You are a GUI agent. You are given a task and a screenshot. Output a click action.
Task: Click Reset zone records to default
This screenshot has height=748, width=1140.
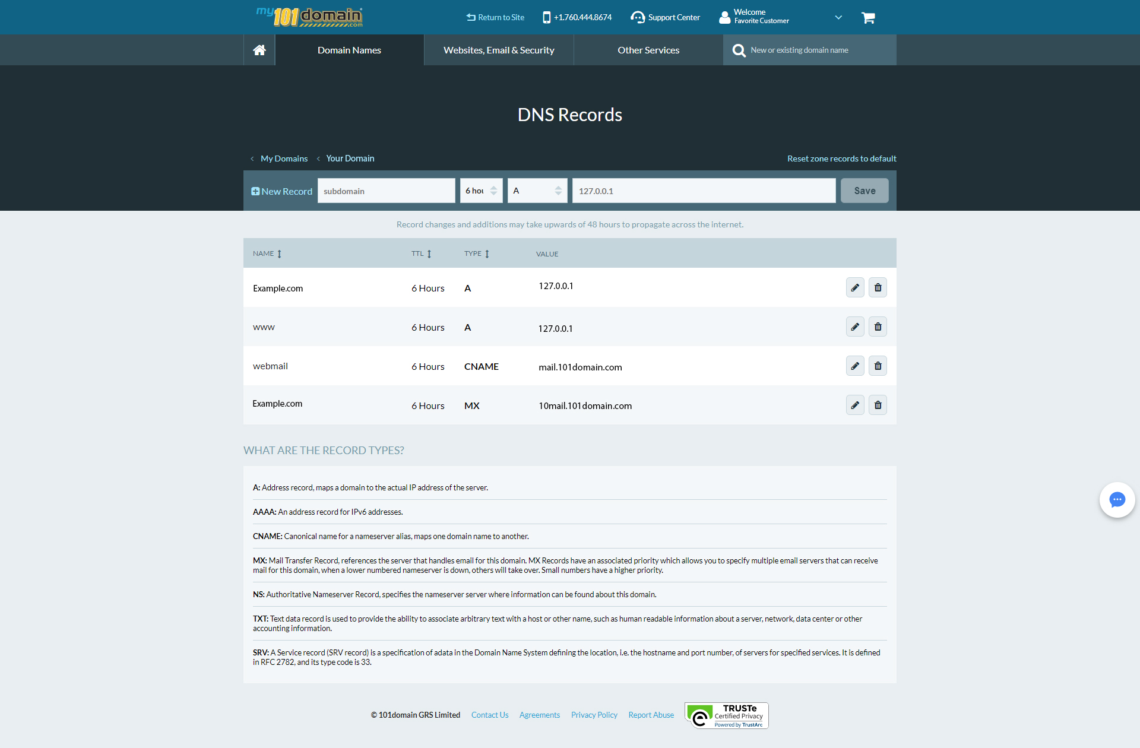(x=842, y=159)
